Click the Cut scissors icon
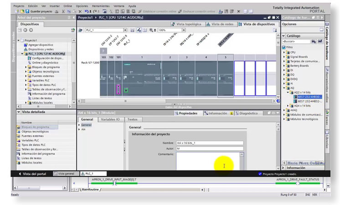 pyautogui.click(x=63, y=11)
